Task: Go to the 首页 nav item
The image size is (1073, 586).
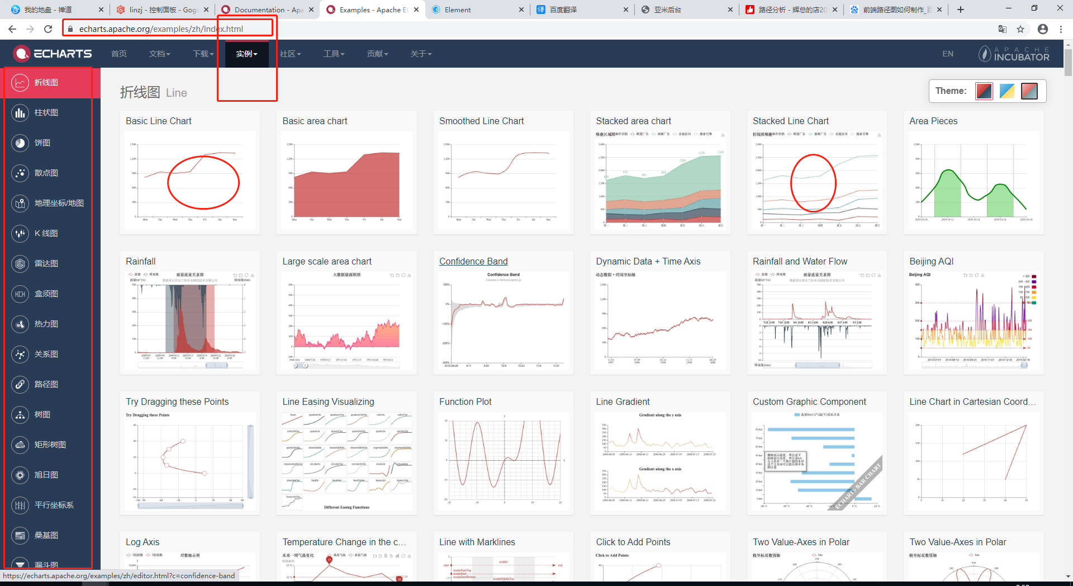Action: coord(119,54)
